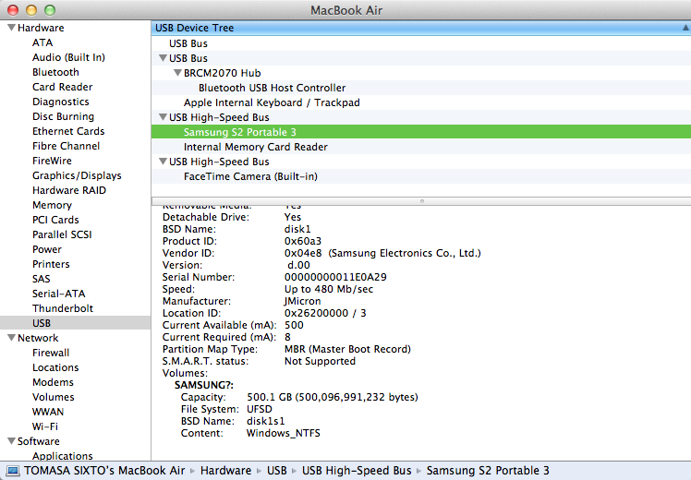691x480 pixels.
Task: Collapse the Network section triangle
Action: 11,337
